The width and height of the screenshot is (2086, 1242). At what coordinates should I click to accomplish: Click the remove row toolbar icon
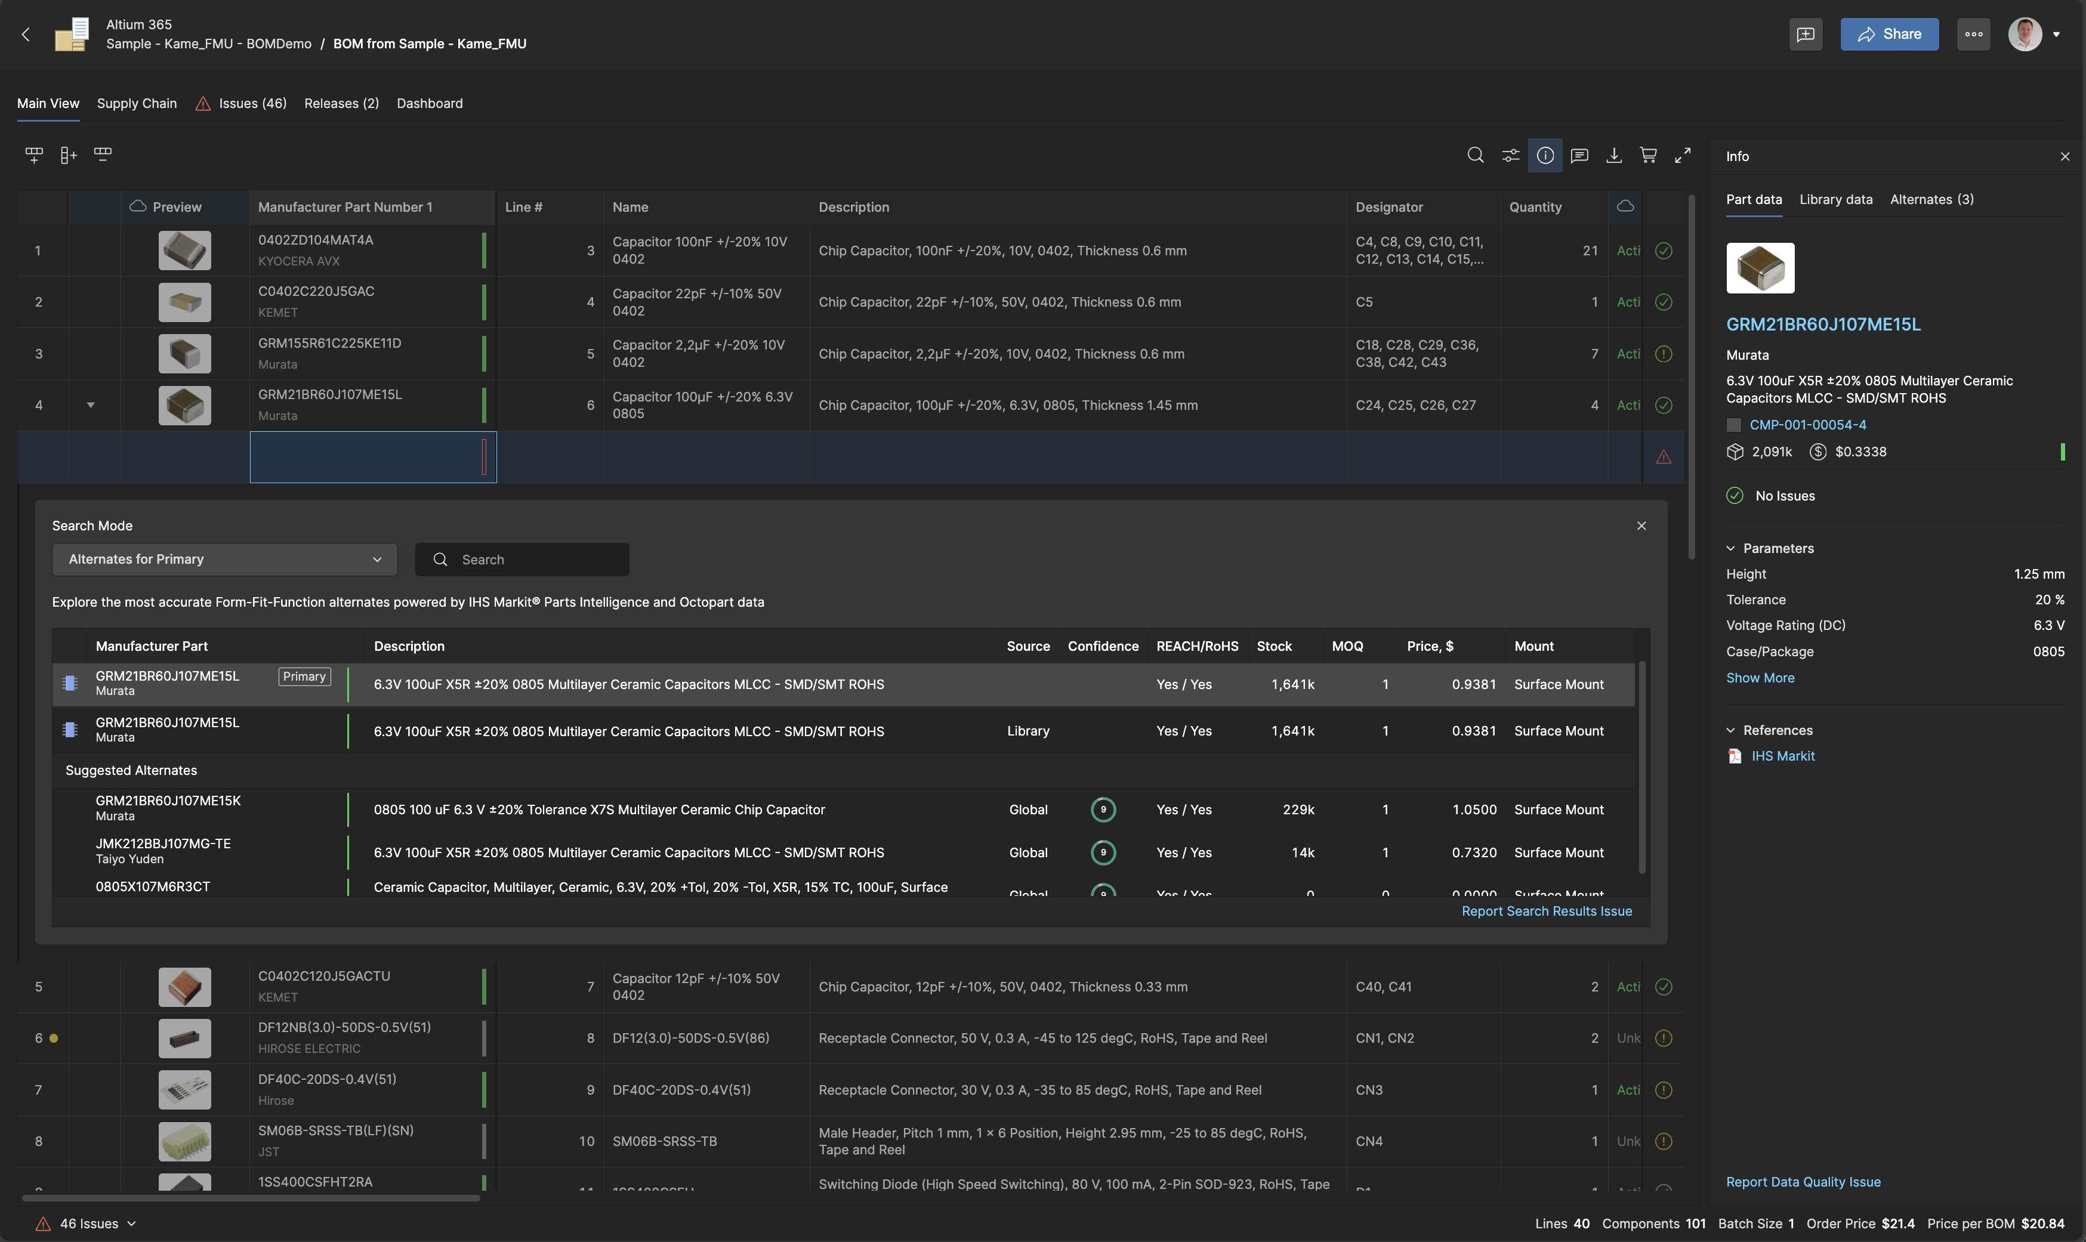[x=102, y=154]
